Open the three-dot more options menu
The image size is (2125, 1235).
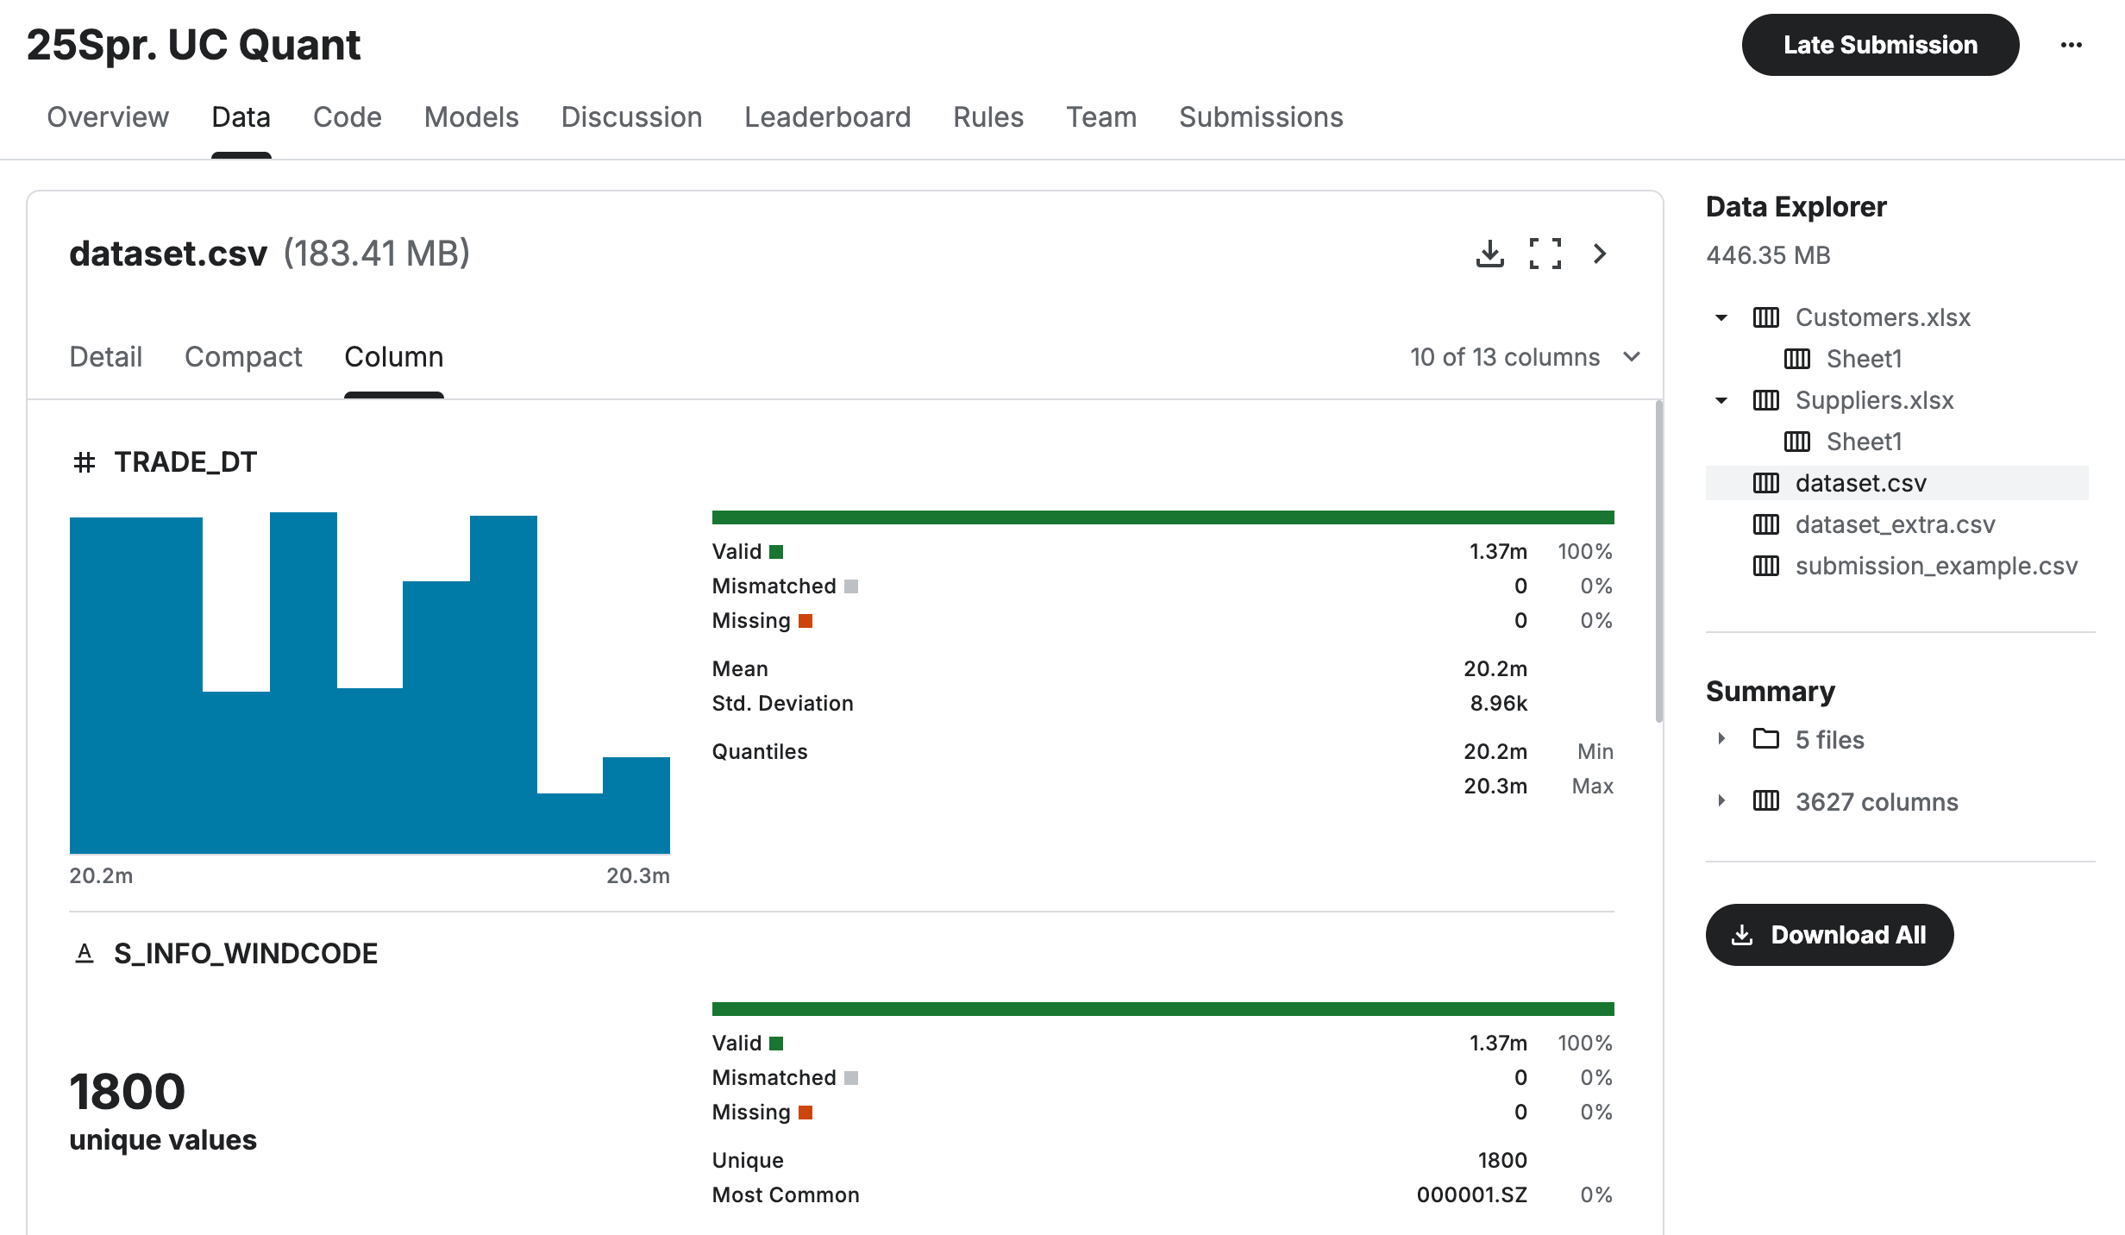[2071, 45]
